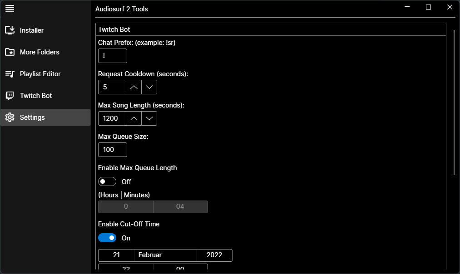The image size is (460, 274).
Task: Click the Settings gear icon
Action: (10, 117)
